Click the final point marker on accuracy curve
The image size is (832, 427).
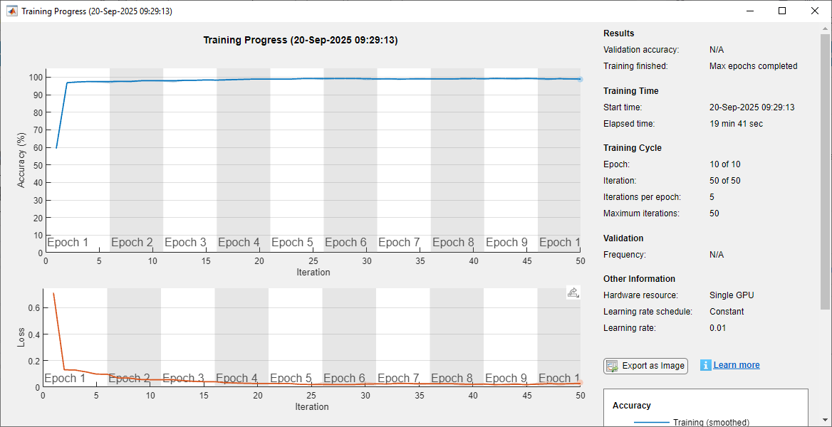[580, 79]
